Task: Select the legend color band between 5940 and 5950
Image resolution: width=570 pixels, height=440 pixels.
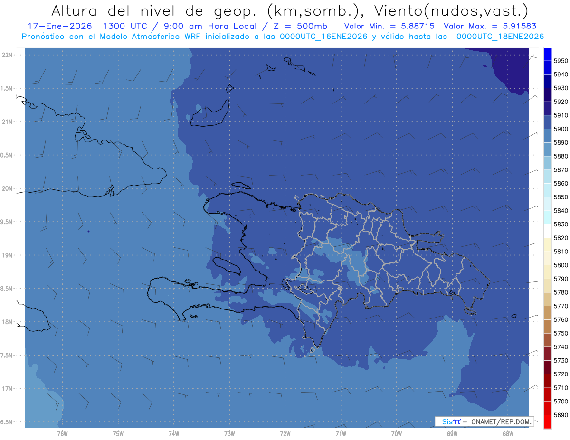Action: click(548, 68)
